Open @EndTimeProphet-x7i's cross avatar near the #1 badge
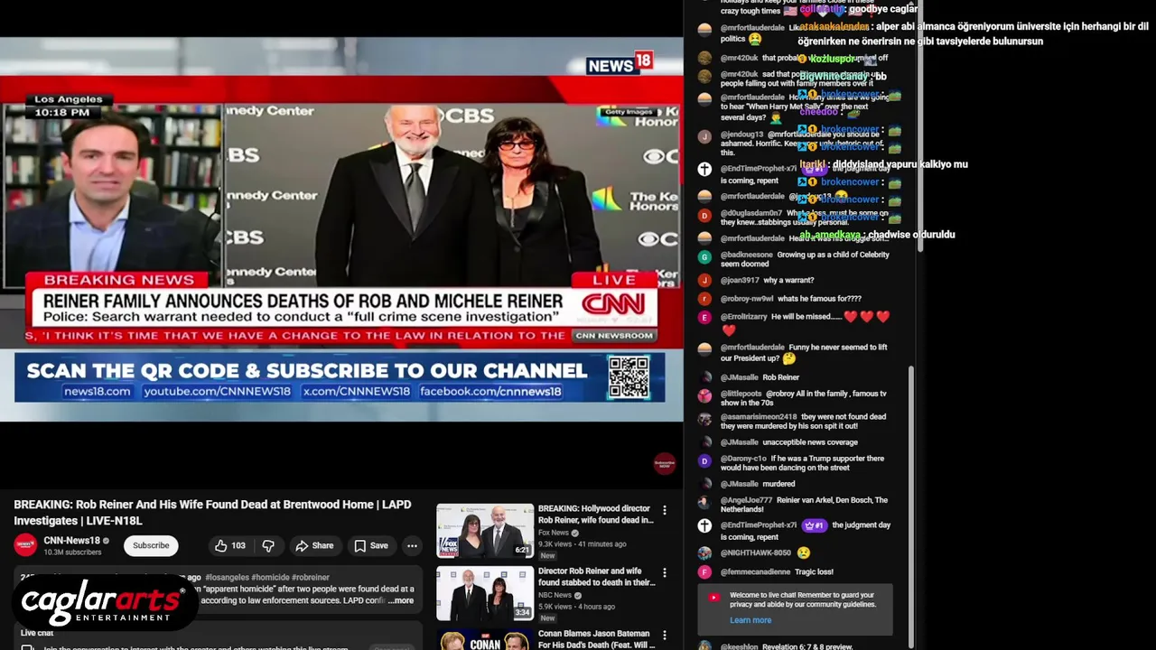 [704, 525]
